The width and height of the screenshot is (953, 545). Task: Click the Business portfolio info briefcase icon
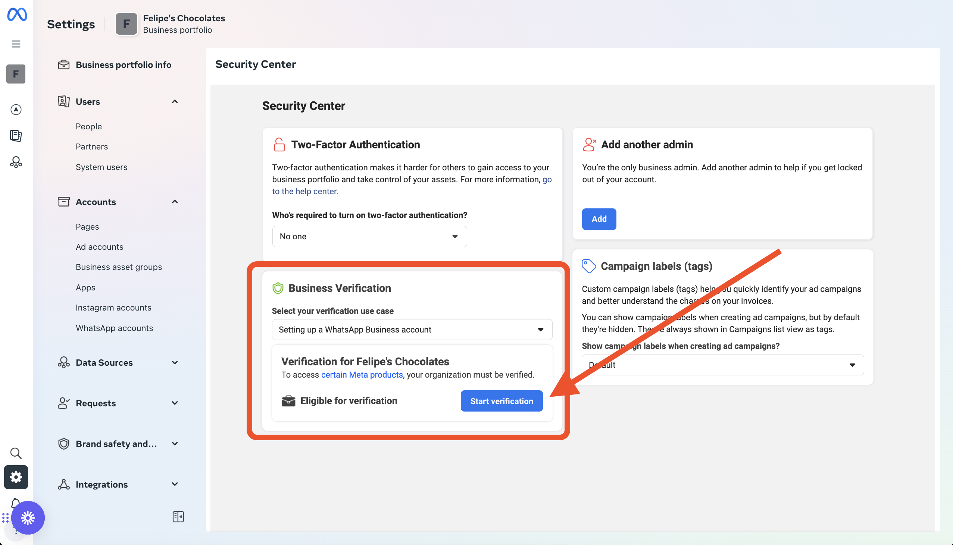[x=64, y=65]
